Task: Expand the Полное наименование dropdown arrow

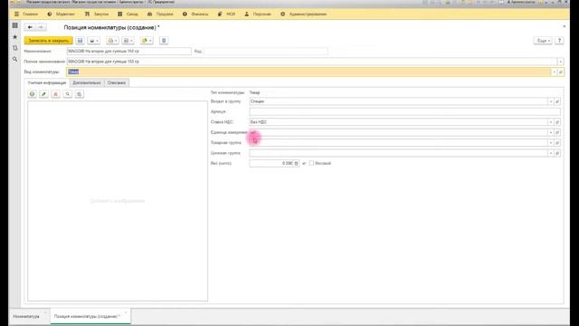Action: coord(561,62)
